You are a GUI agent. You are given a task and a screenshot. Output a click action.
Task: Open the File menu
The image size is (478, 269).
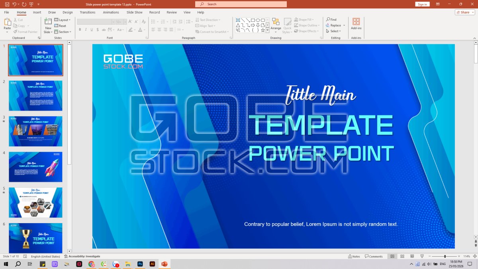6,12
